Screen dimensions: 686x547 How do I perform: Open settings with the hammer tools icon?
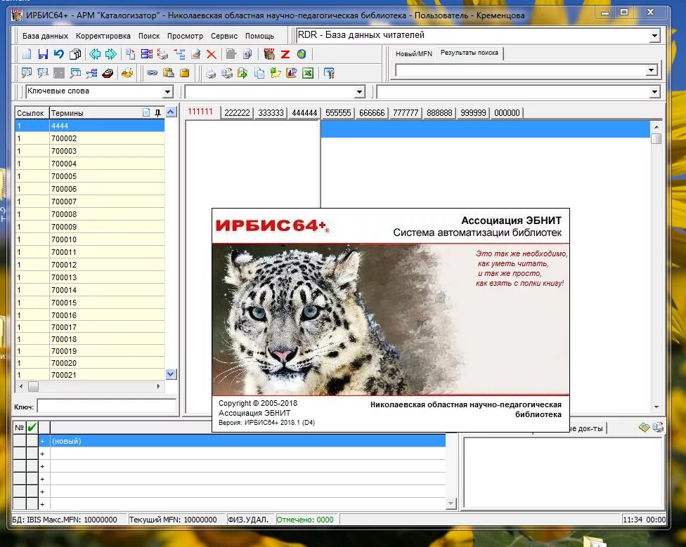(330, 73)
